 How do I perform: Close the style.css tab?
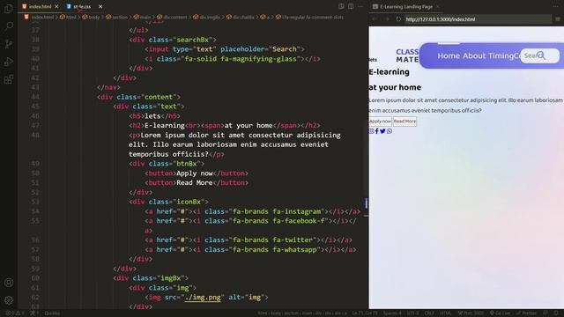(100, 6)
